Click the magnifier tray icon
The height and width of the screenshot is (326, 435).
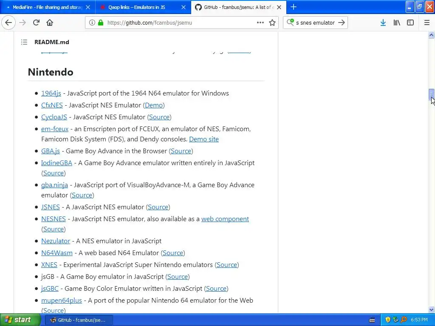pyautogui.click(x=404, y=320)
